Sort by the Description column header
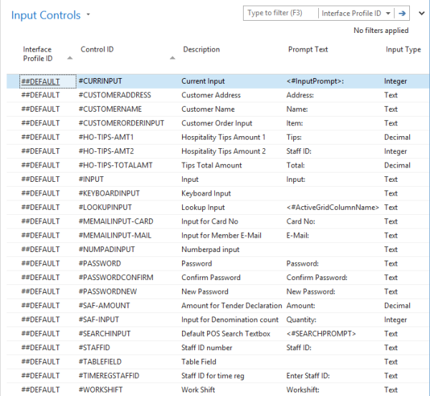430x396 pixels. pos(201,49)
